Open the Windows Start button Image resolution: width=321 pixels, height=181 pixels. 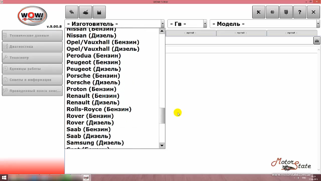(x=4, y=178)
